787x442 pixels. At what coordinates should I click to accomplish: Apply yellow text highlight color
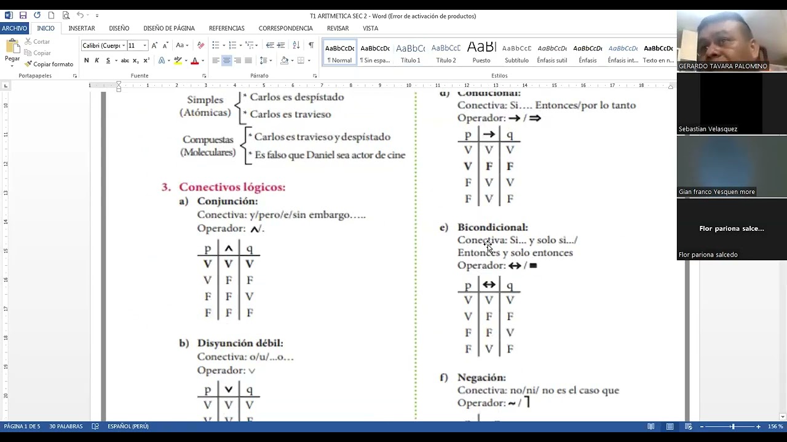pos(178,60)
